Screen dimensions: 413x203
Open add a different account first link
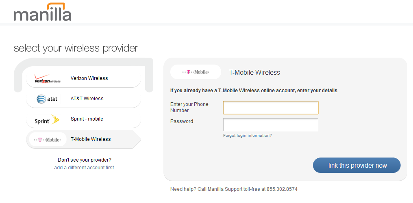(85, 168)
